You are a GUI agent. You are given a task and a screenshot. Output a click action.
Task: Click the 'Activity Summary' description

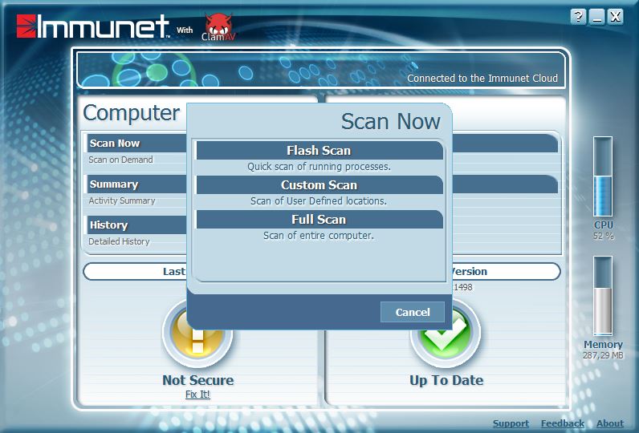[x=122, y=200]
